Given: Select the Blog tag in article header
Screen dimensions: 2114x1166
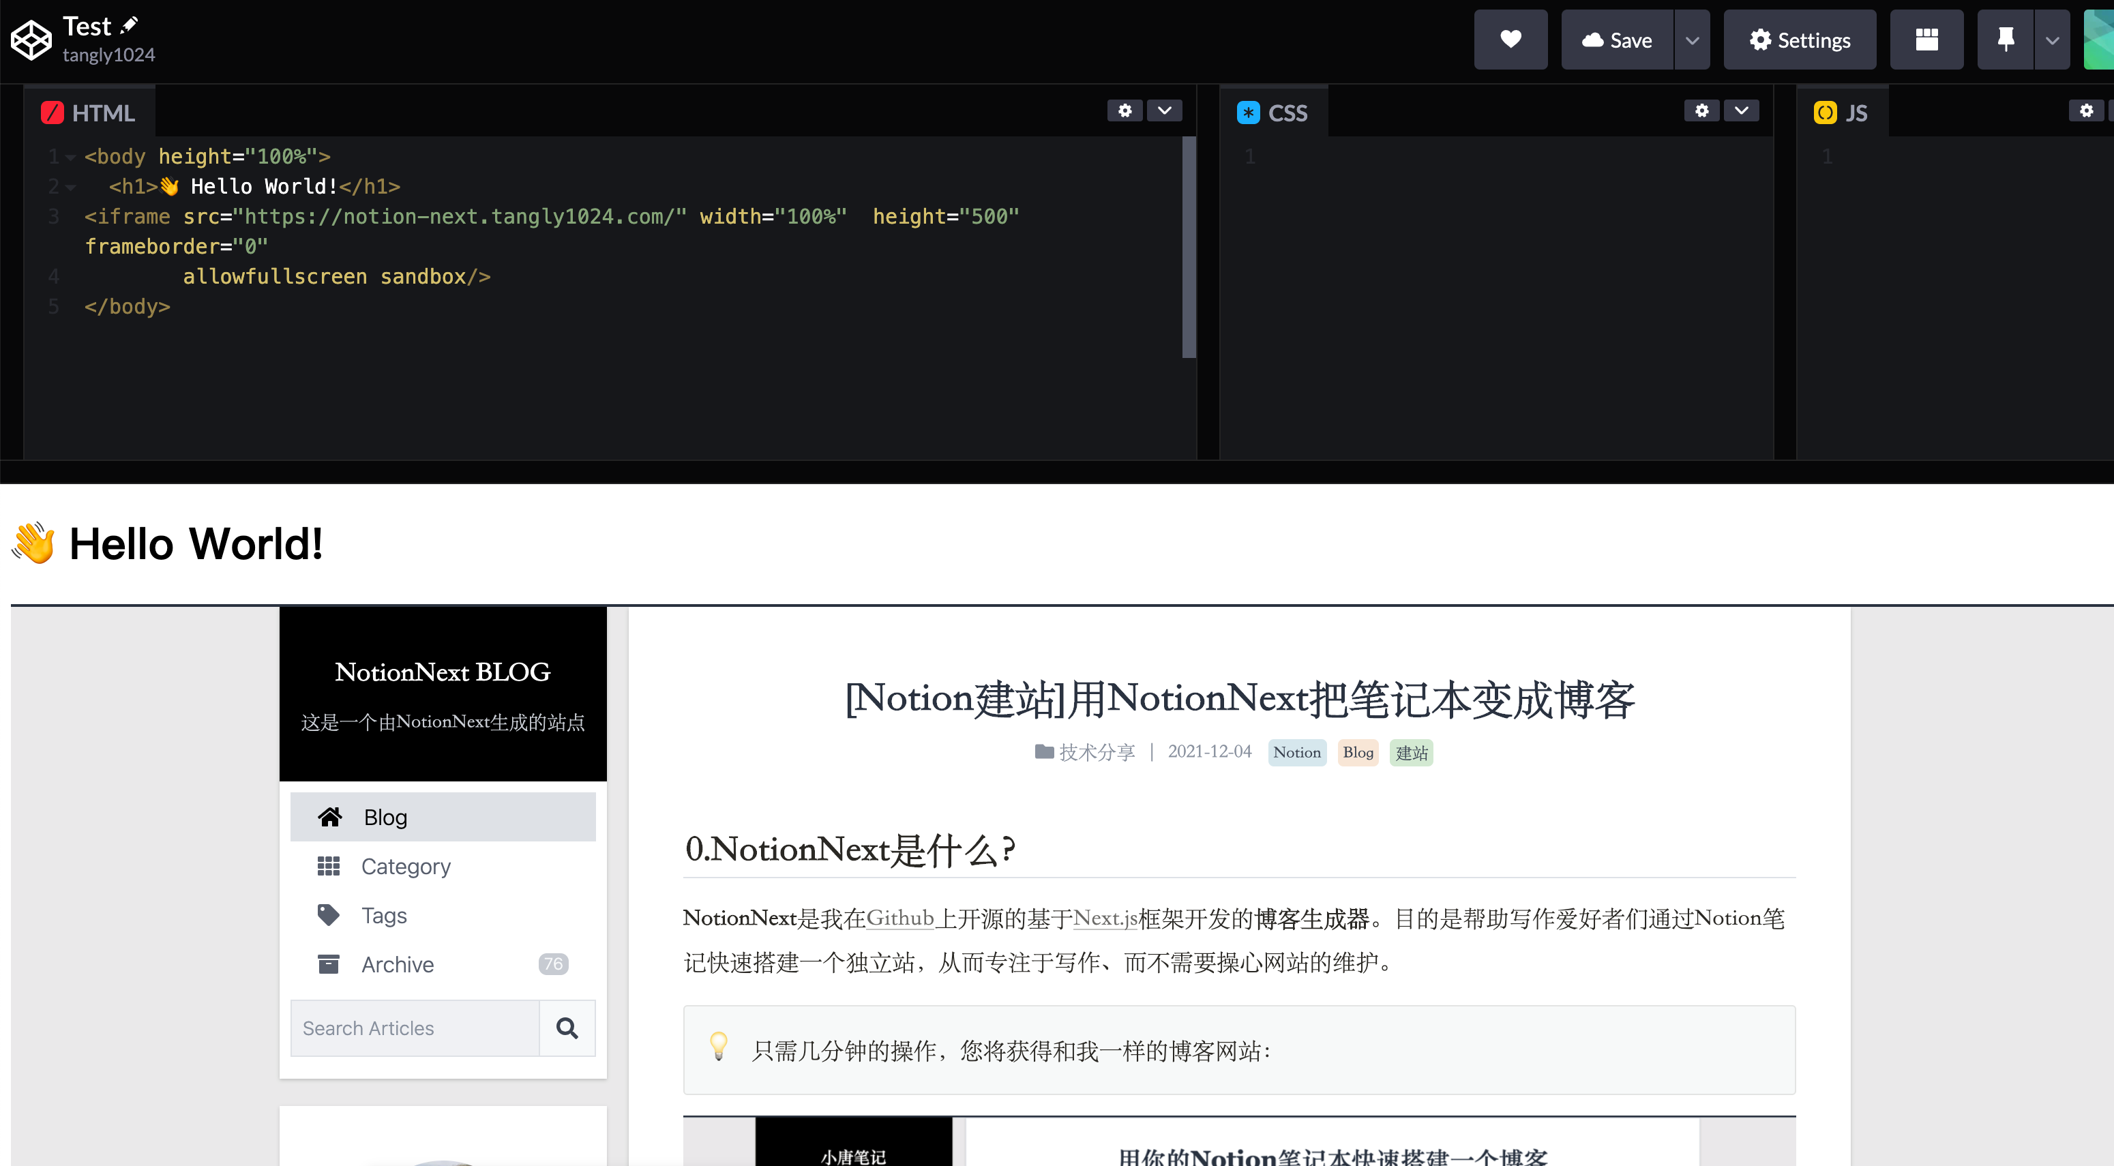Looking at the screenshot, I should click(1358, 751).
